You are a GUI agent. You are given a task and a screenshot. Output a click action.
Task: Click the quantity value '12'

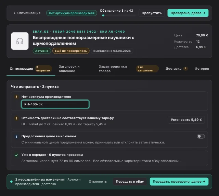198,42
